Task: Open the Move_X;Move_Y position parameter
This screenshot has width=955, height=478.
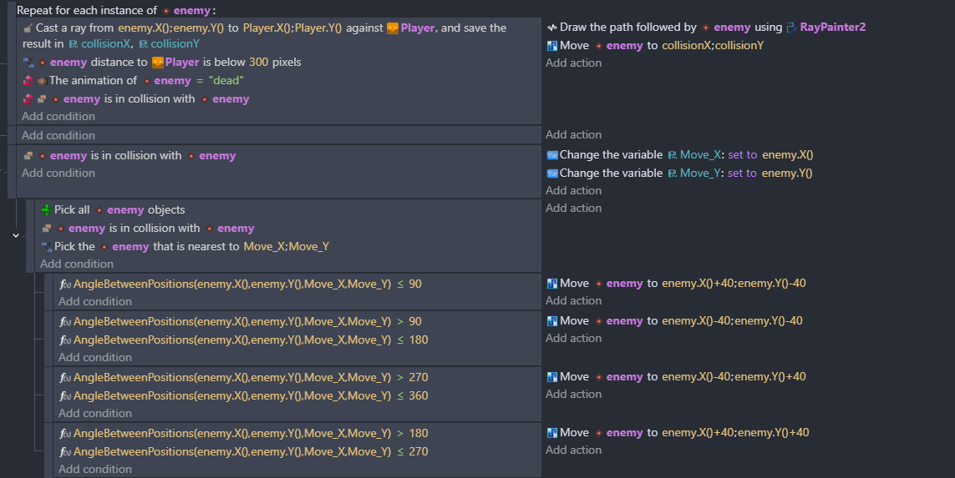Action: click(287, 246)
